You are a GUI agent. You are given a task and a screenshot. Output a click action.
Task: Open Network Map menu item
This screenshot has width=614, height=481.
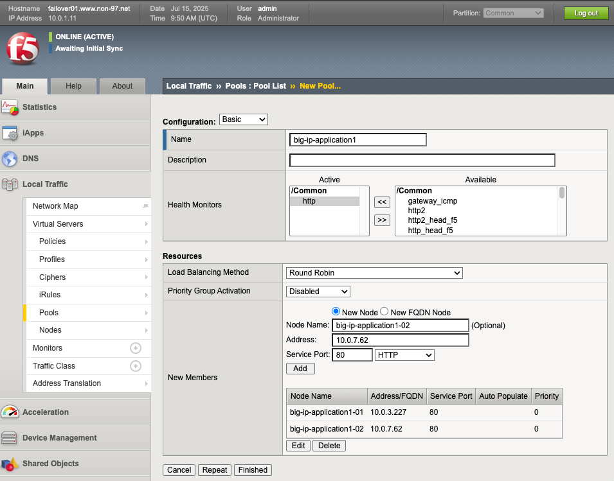click(x=88, y=206)
